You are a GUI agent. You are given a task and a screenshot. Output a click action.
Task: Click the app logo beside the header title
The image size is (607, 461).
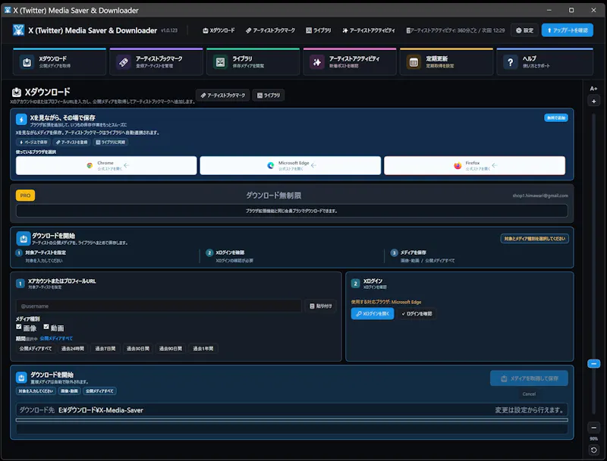18,30
